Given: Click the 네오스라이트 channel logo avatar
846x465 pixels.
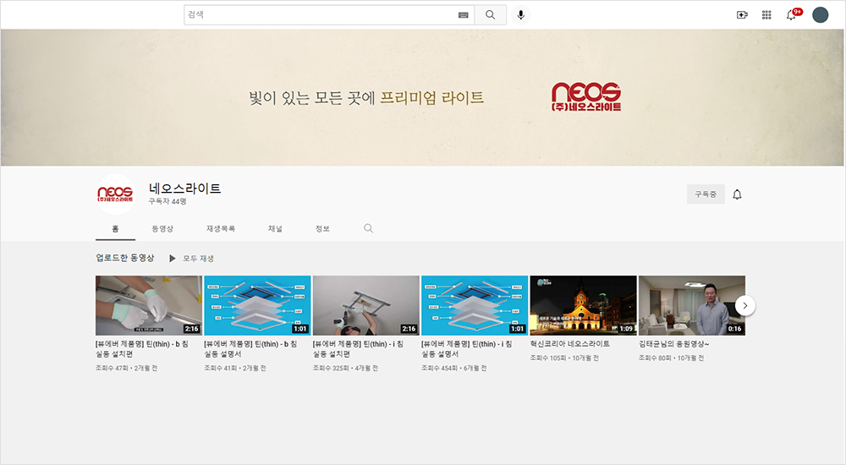Looking at the screenshot, I should pos(115,194).
